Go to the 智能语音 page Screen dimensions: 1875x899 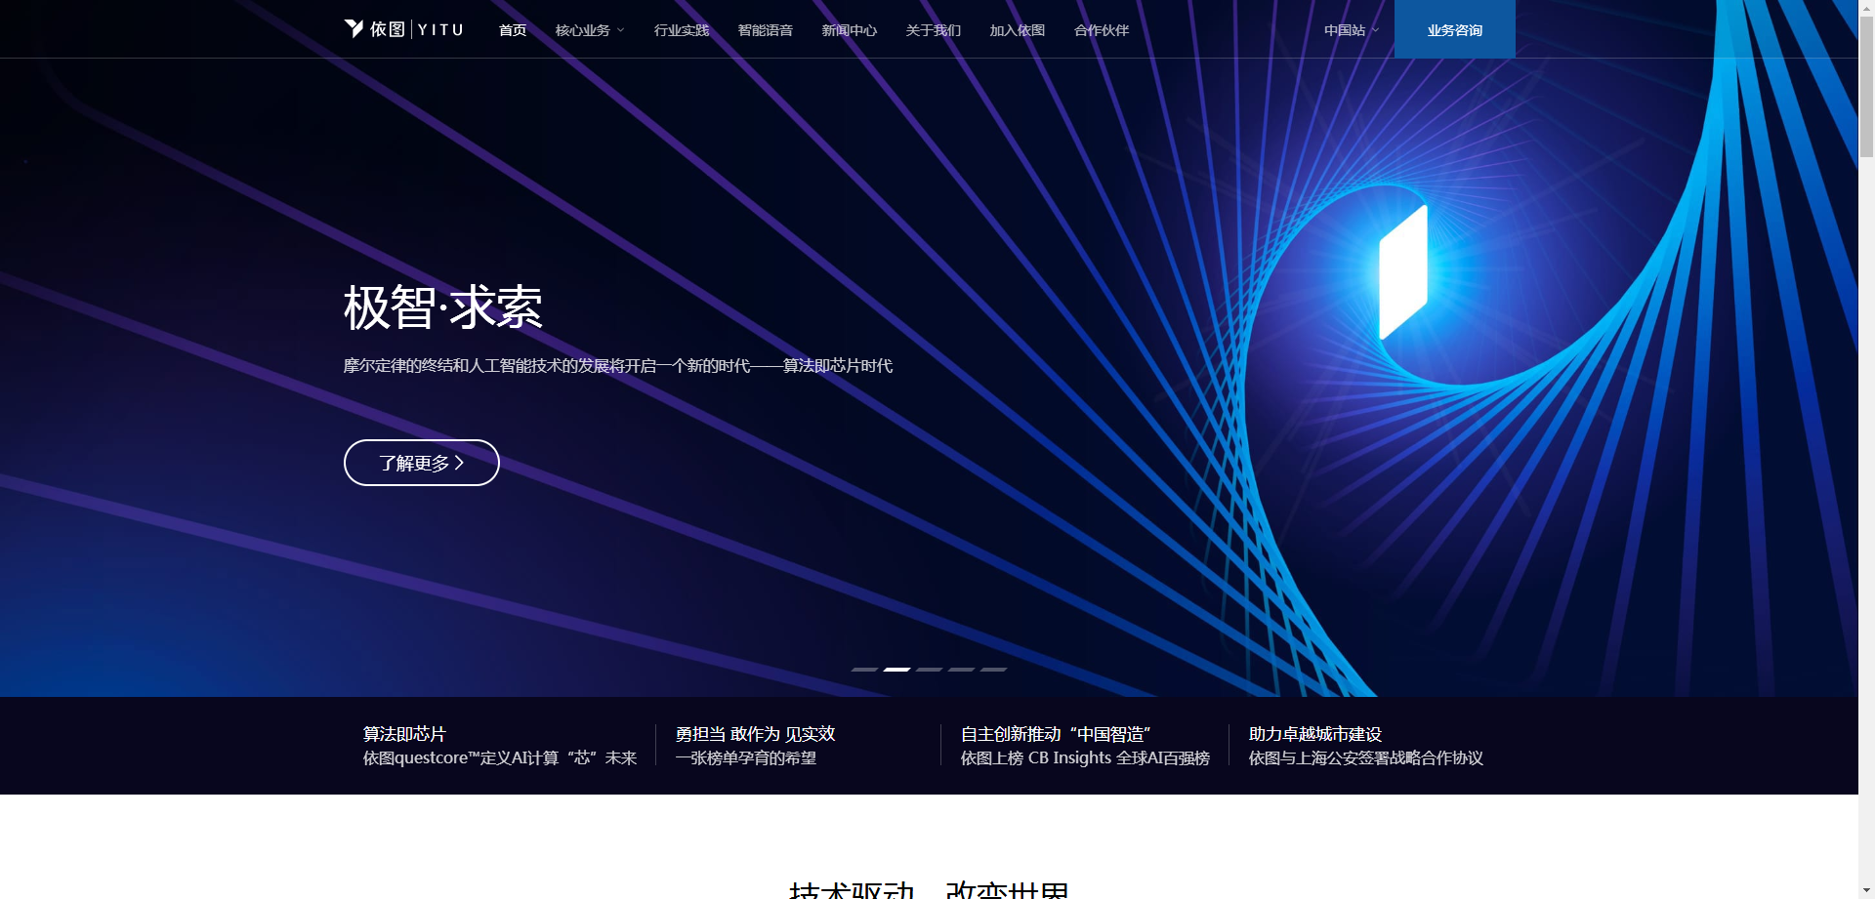coord(766,30)
